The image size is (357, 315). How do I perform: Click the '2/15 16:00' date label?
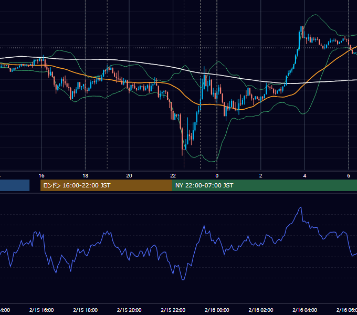coord(41,310)
